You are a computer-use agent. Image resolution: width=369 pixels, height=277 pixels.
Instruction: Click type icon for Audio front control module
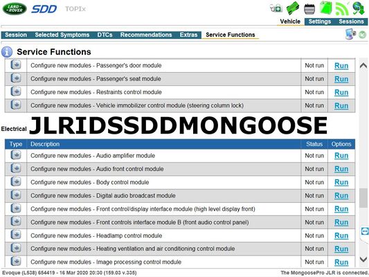pyautogui.click(x=16, y=168)
